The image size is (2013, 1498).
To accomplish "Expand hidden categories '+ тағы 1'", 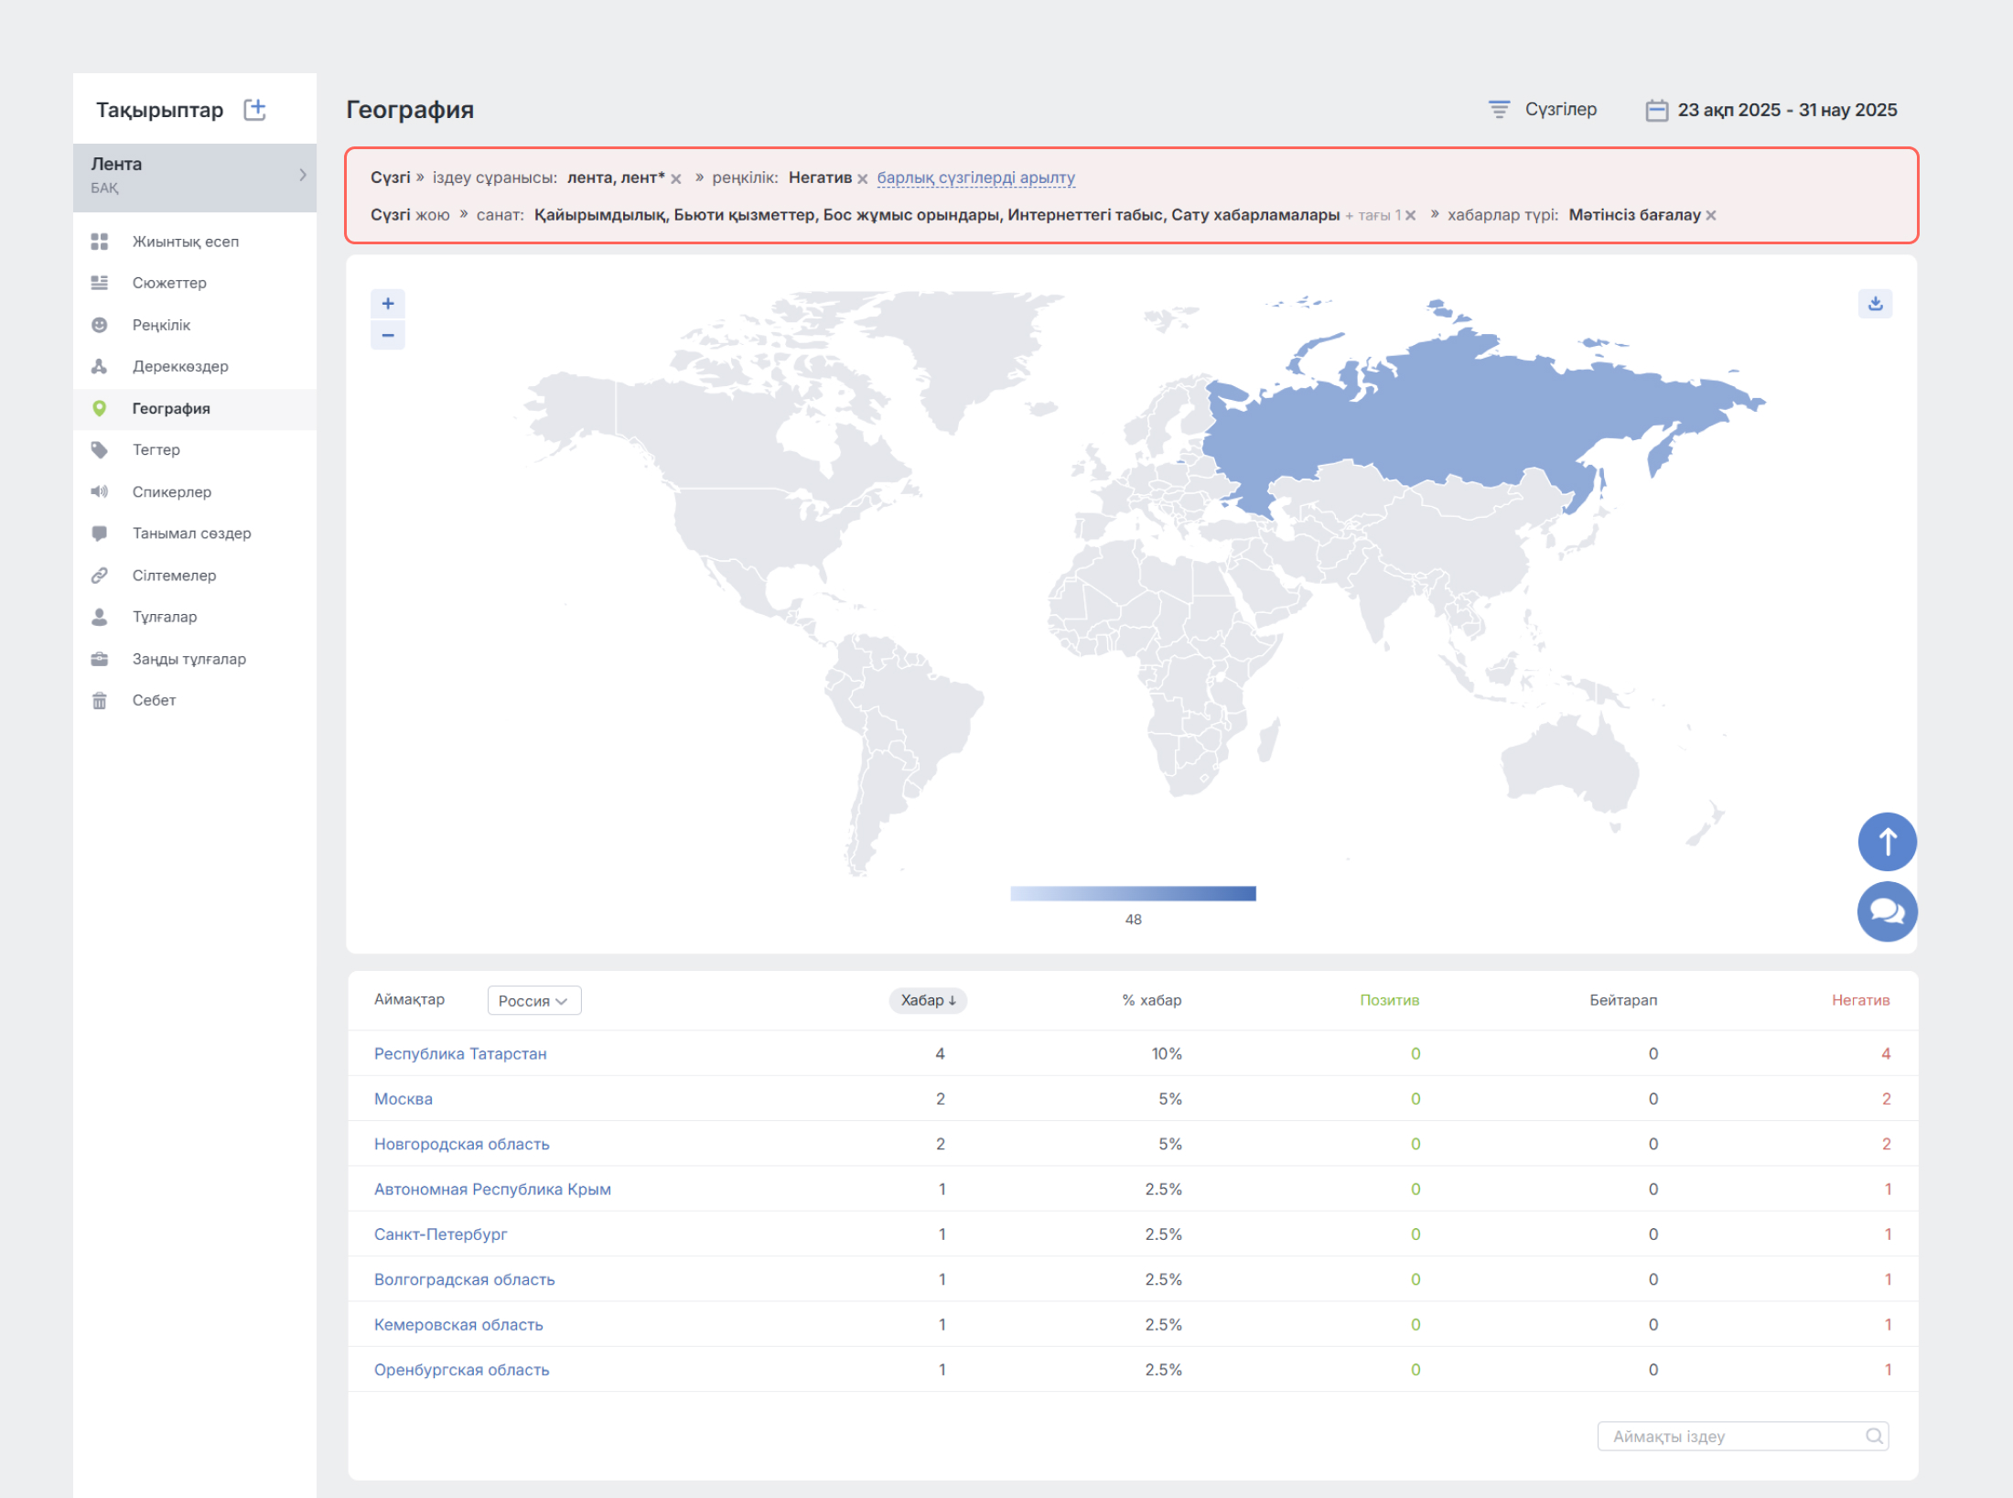I will point(1372,216).
